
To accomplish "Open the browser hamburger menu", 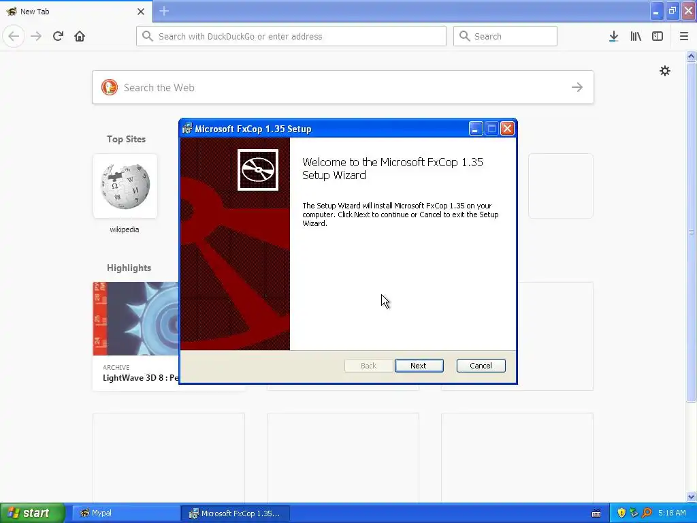I will tap(684, 36).
